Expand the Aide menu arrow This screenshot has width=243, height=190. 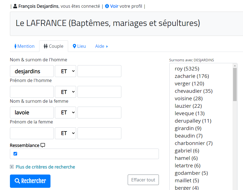[x=107, y=46]
